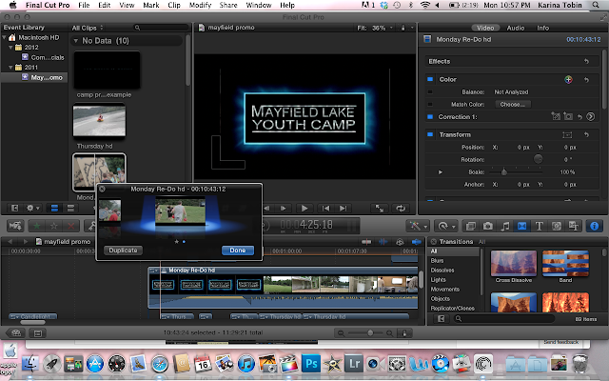Switch to the Info inspector tab
Viewport: 609px width, 381px height.
(x=542, y=28)
